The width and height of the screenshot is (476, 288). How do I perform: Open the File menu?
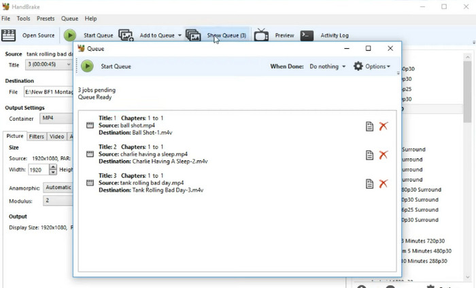5,18
